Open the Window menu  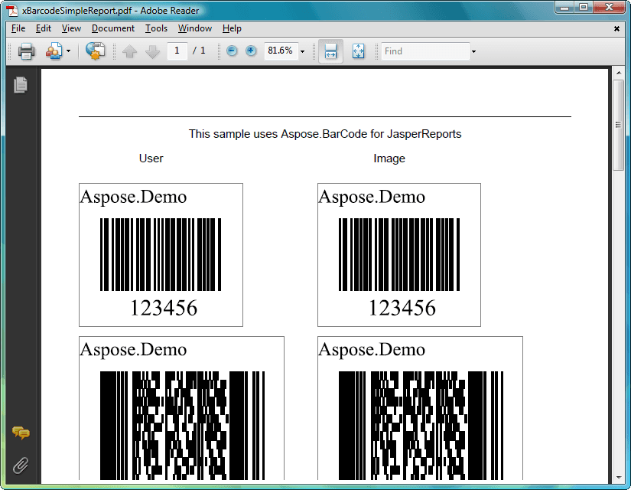195,28
